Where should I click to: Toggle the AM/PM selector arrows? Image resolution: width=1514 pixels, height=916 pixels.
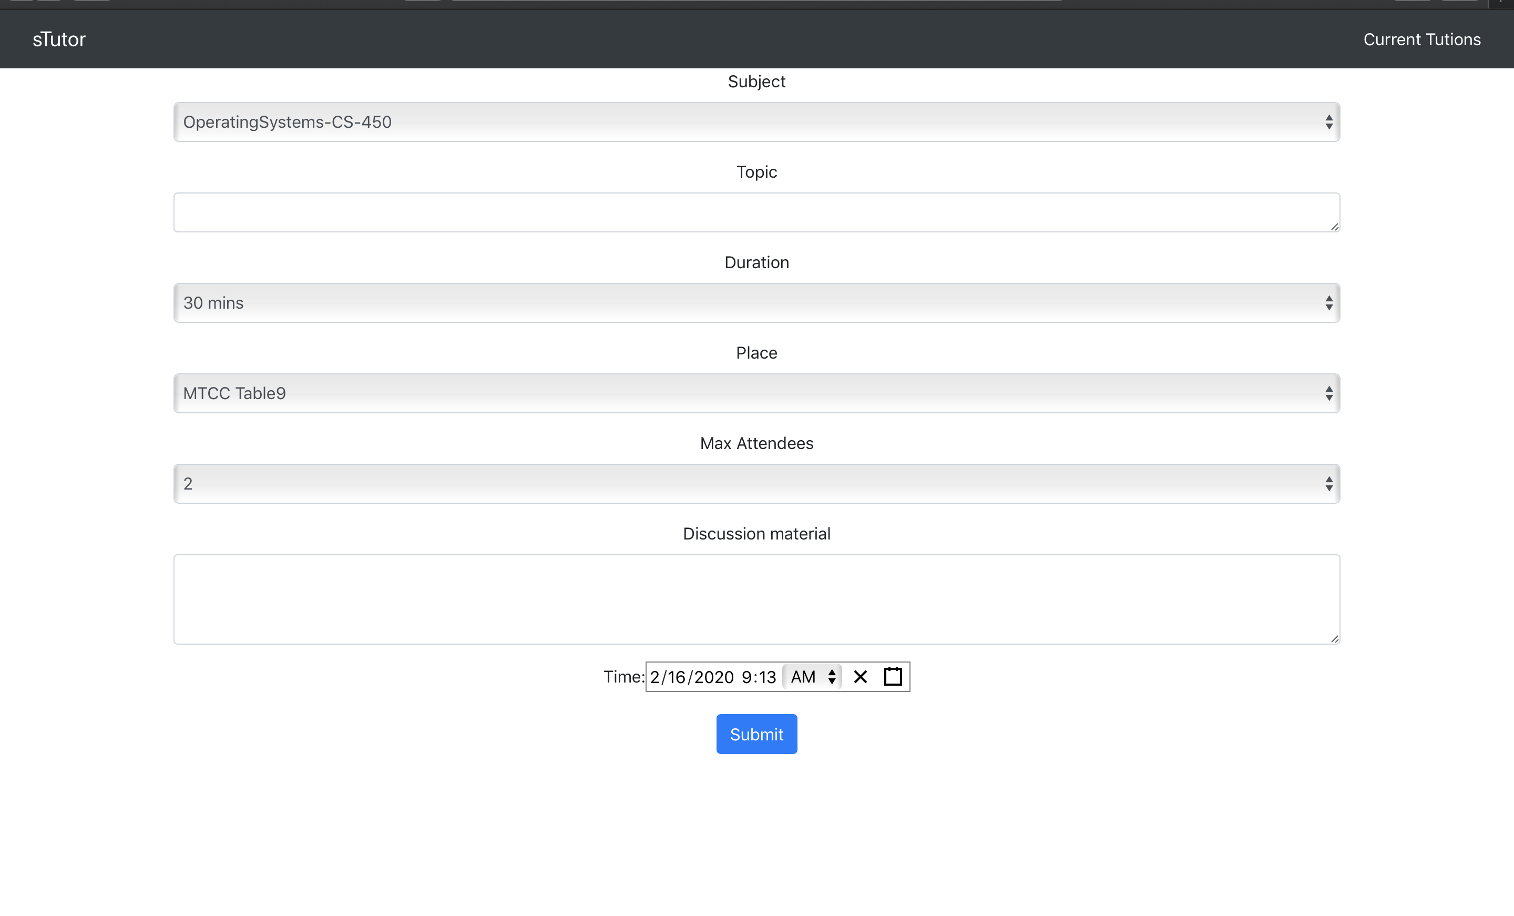click(831, 677)
